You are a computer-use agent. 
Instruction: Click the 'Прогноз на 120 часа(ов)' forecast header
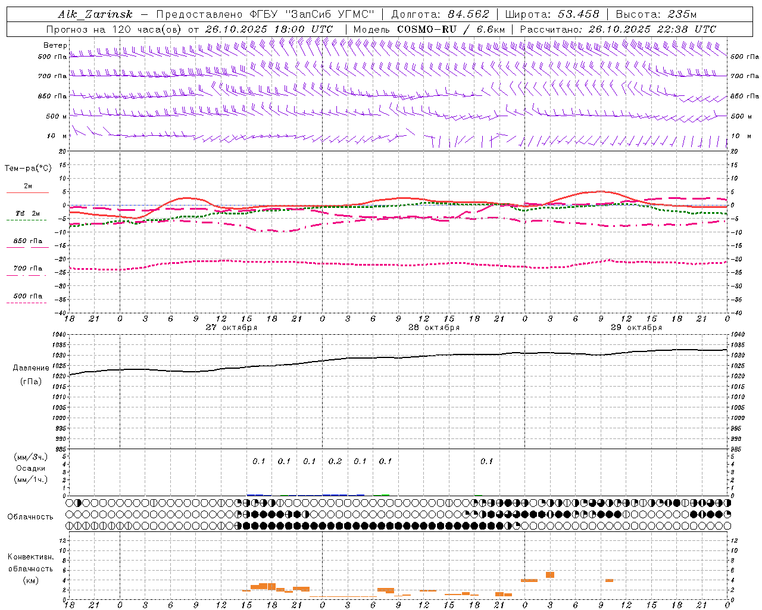(x=114, y=29)
